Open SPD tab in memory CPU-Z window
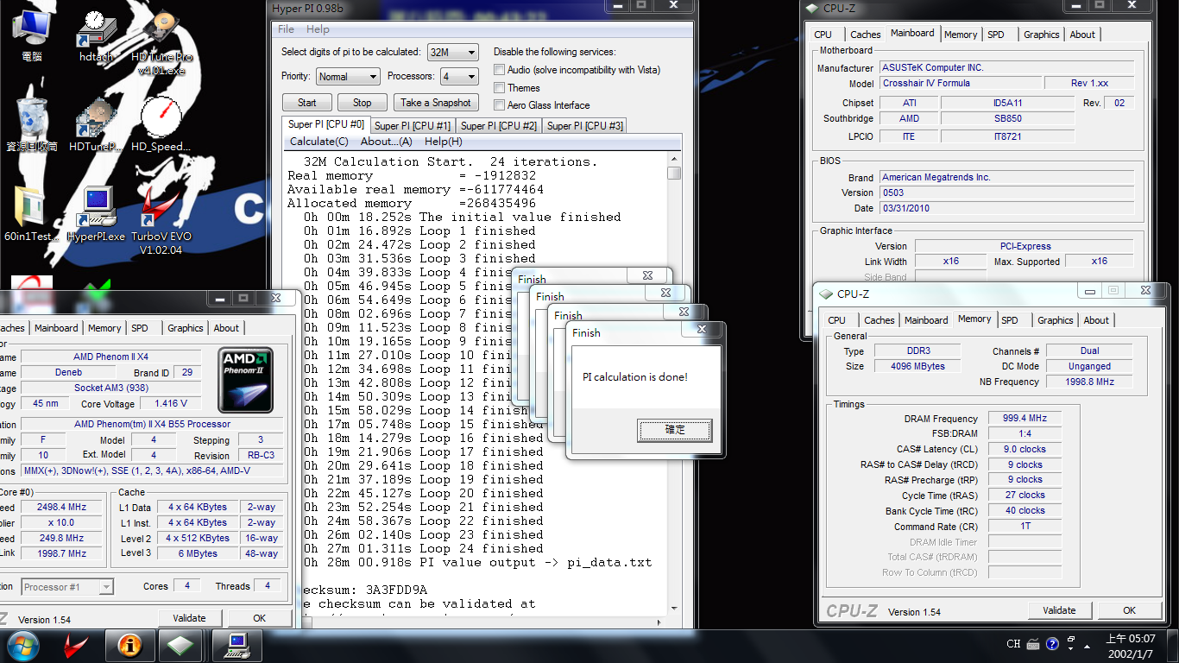Viewport: 1179px width, 663px height. click(x=1010, y=320)
